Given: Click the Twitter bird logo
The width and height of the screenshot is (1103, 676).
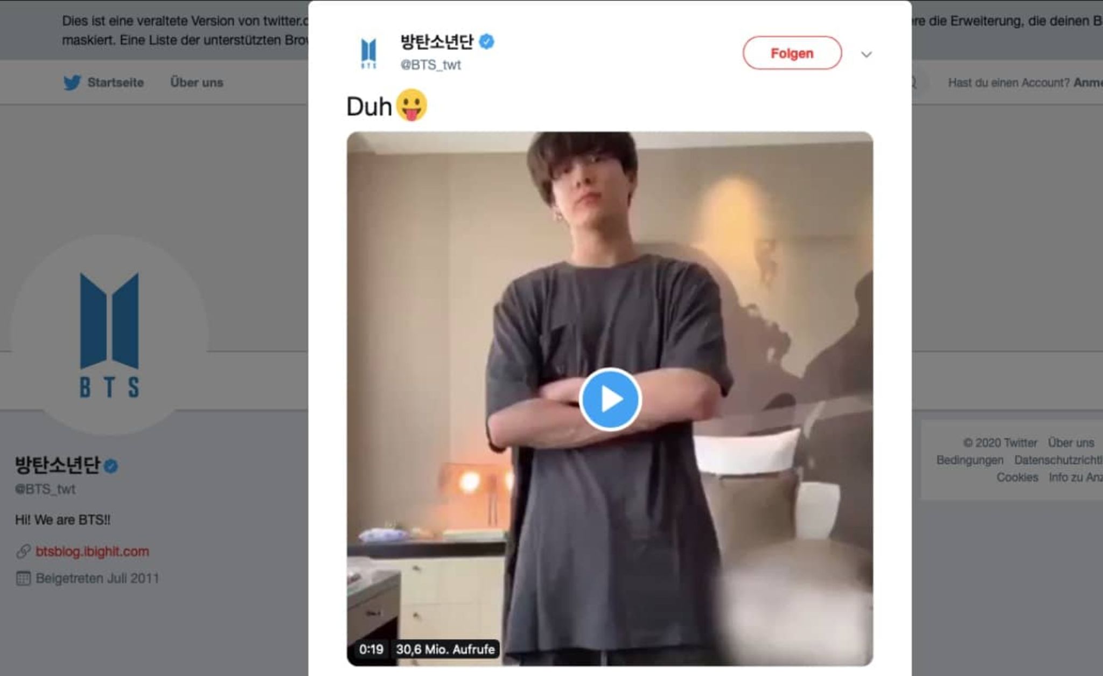Looking at the screenshot, I should pyautogui.click(x=72, y=82).
